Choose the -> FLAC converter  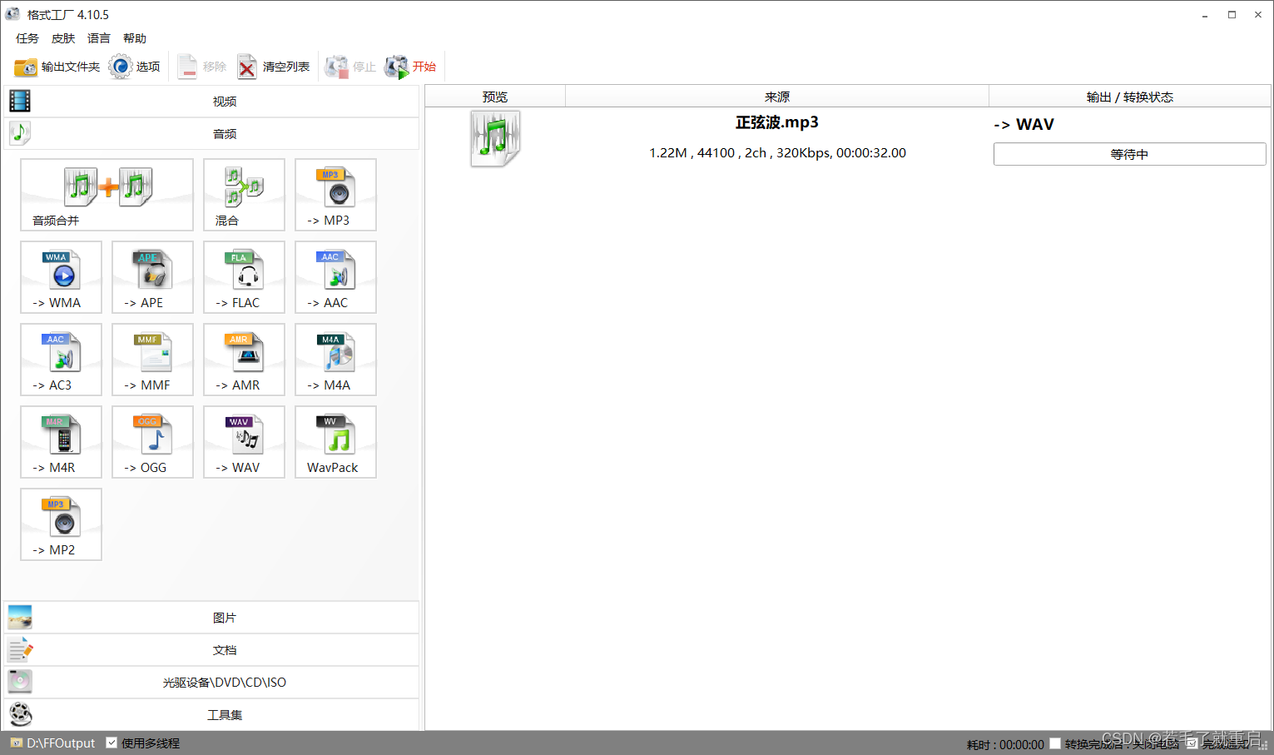(244, 277)
